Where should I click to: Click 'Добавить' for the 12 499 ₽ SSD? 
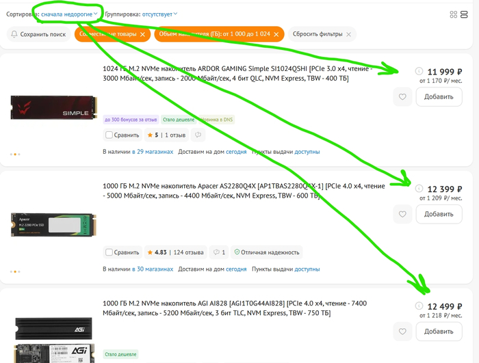click(439, 332)
